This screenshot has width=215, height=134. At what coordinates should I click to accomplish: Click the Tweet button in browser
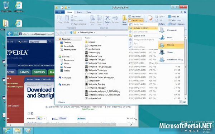click(x=81, y=118)
